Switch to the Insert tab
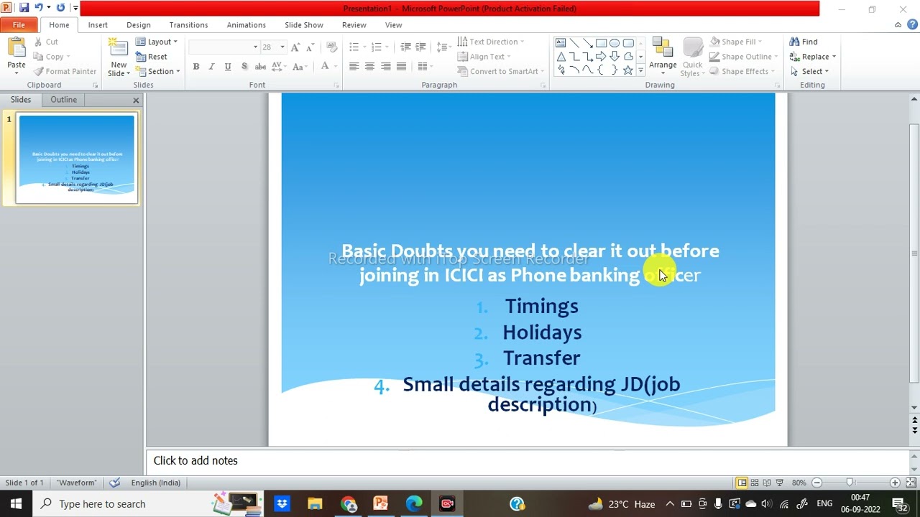This screenshot has height=517, width=920. pyautogui.click(x=98, y=25)
